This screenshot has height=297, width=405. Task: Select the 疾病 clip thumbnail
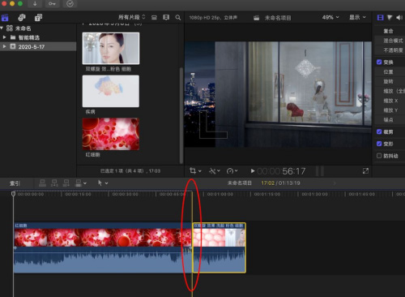coord(111,91)
